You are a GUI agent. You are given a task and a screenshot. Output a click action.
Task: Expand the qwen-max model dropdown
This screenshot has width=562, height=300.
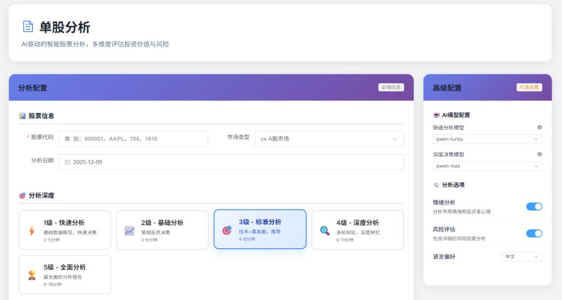click(x=487, y=166)
